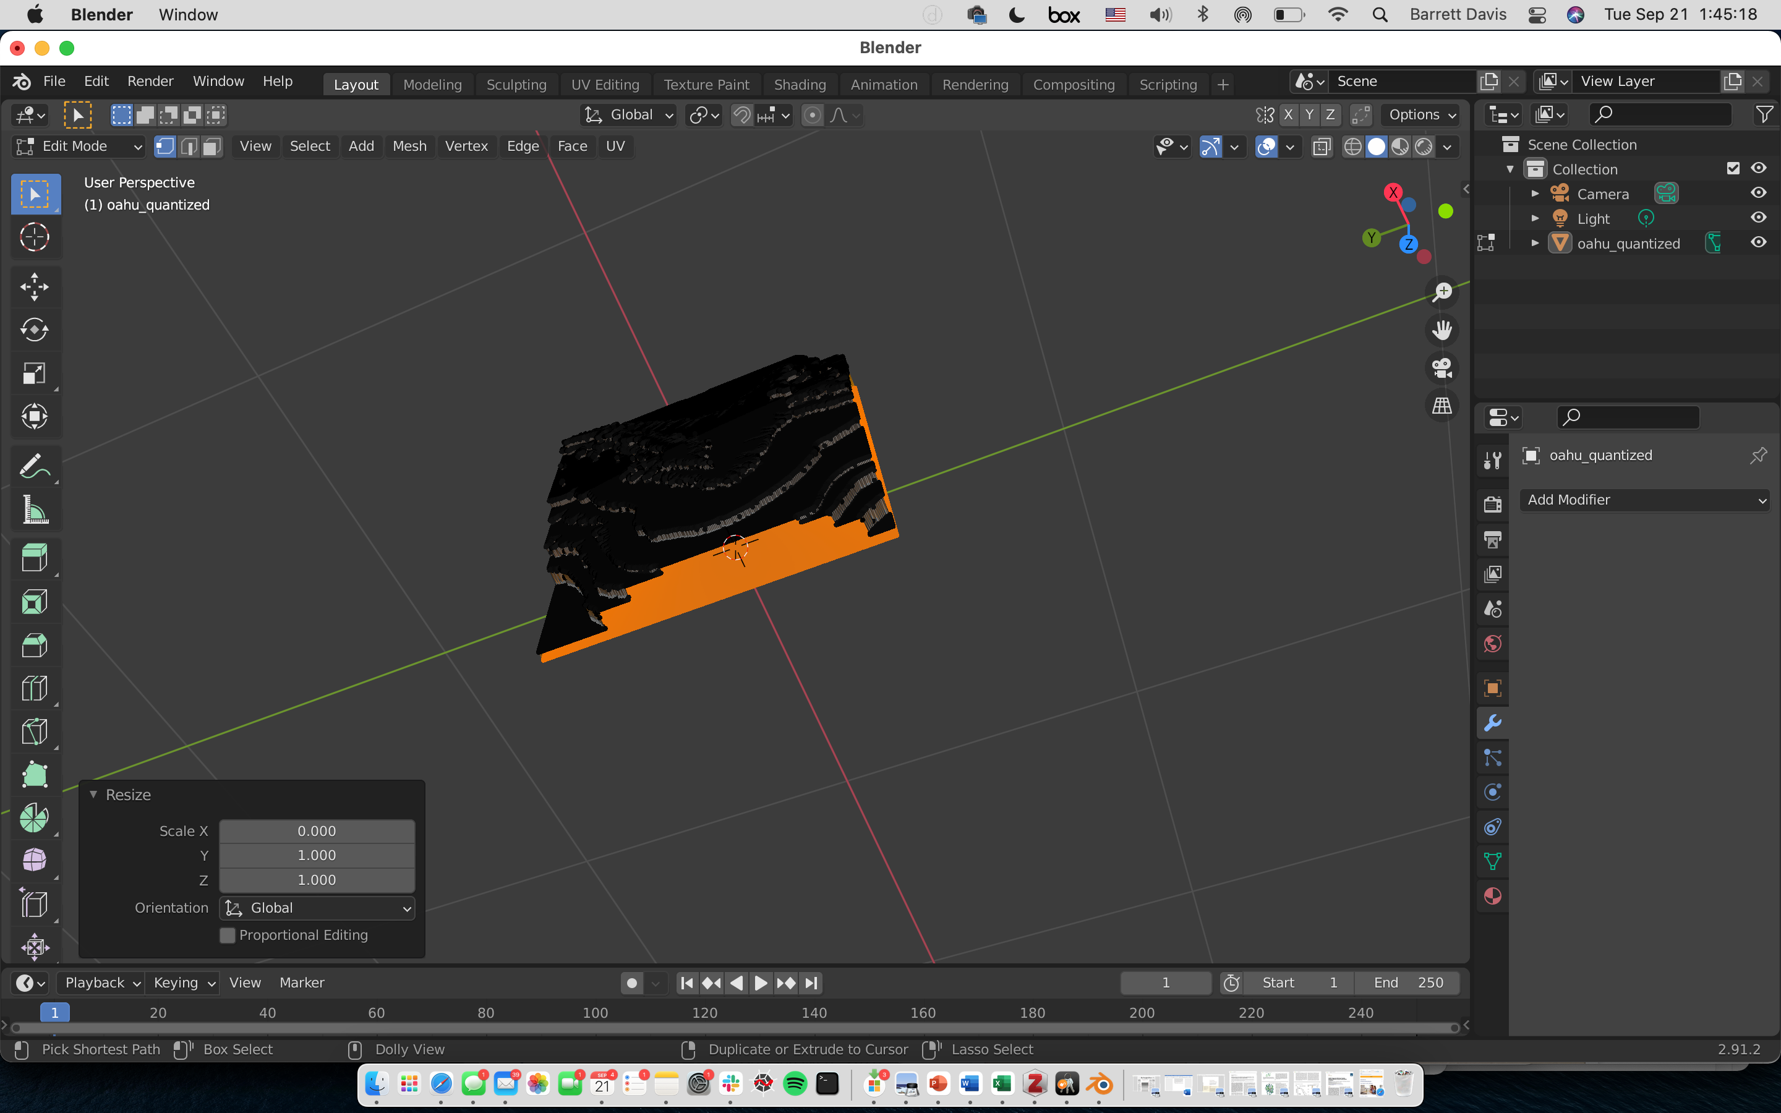1781x1113 pixels.
Task: Select the Inset Faces tool
Action: pyautogui.click(x=35, y=602)
